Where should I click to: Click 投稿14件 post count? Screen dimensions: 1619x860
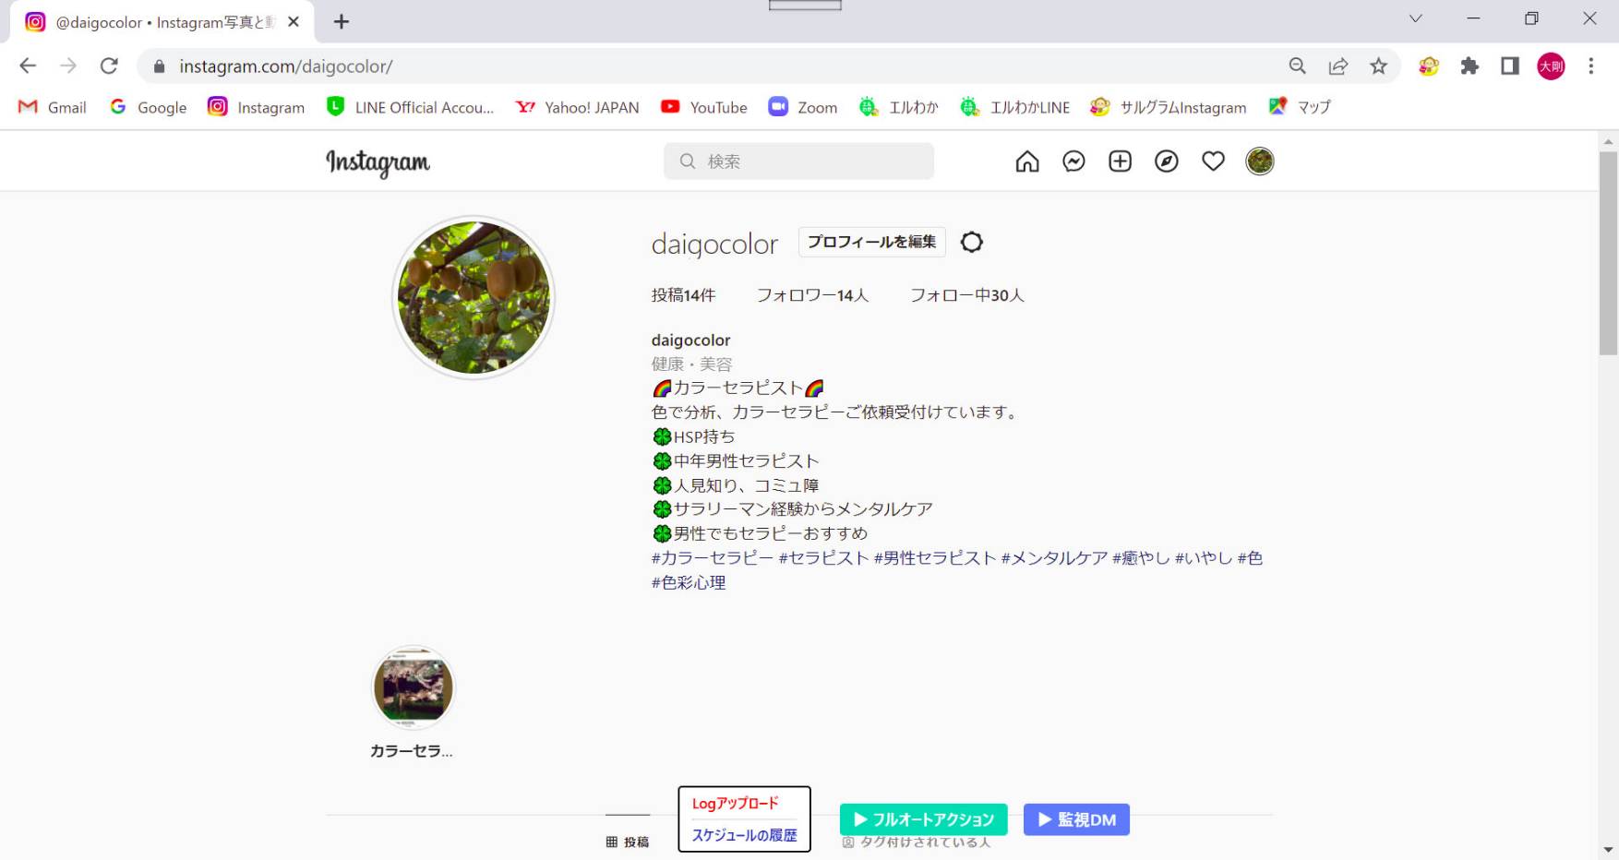[683, 295]
